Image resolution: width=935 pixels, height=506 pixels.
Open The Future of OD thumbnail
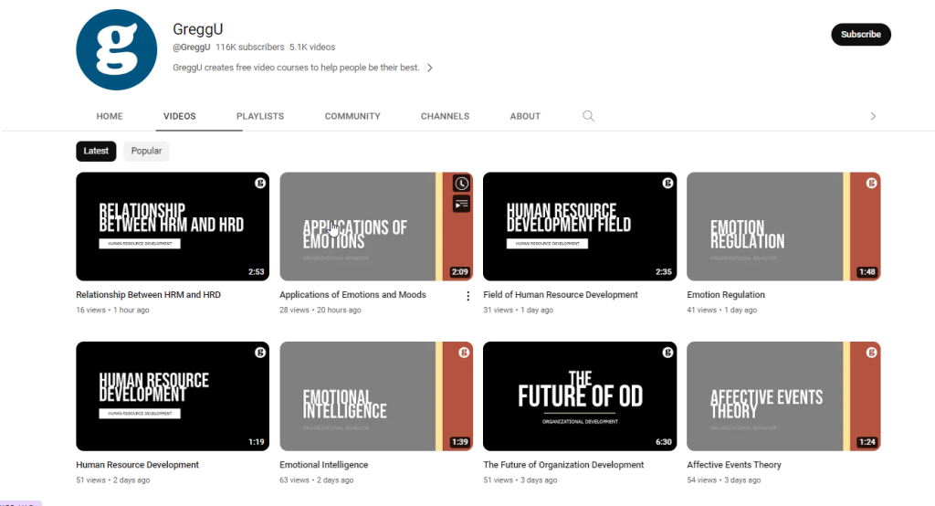(580, 395)
